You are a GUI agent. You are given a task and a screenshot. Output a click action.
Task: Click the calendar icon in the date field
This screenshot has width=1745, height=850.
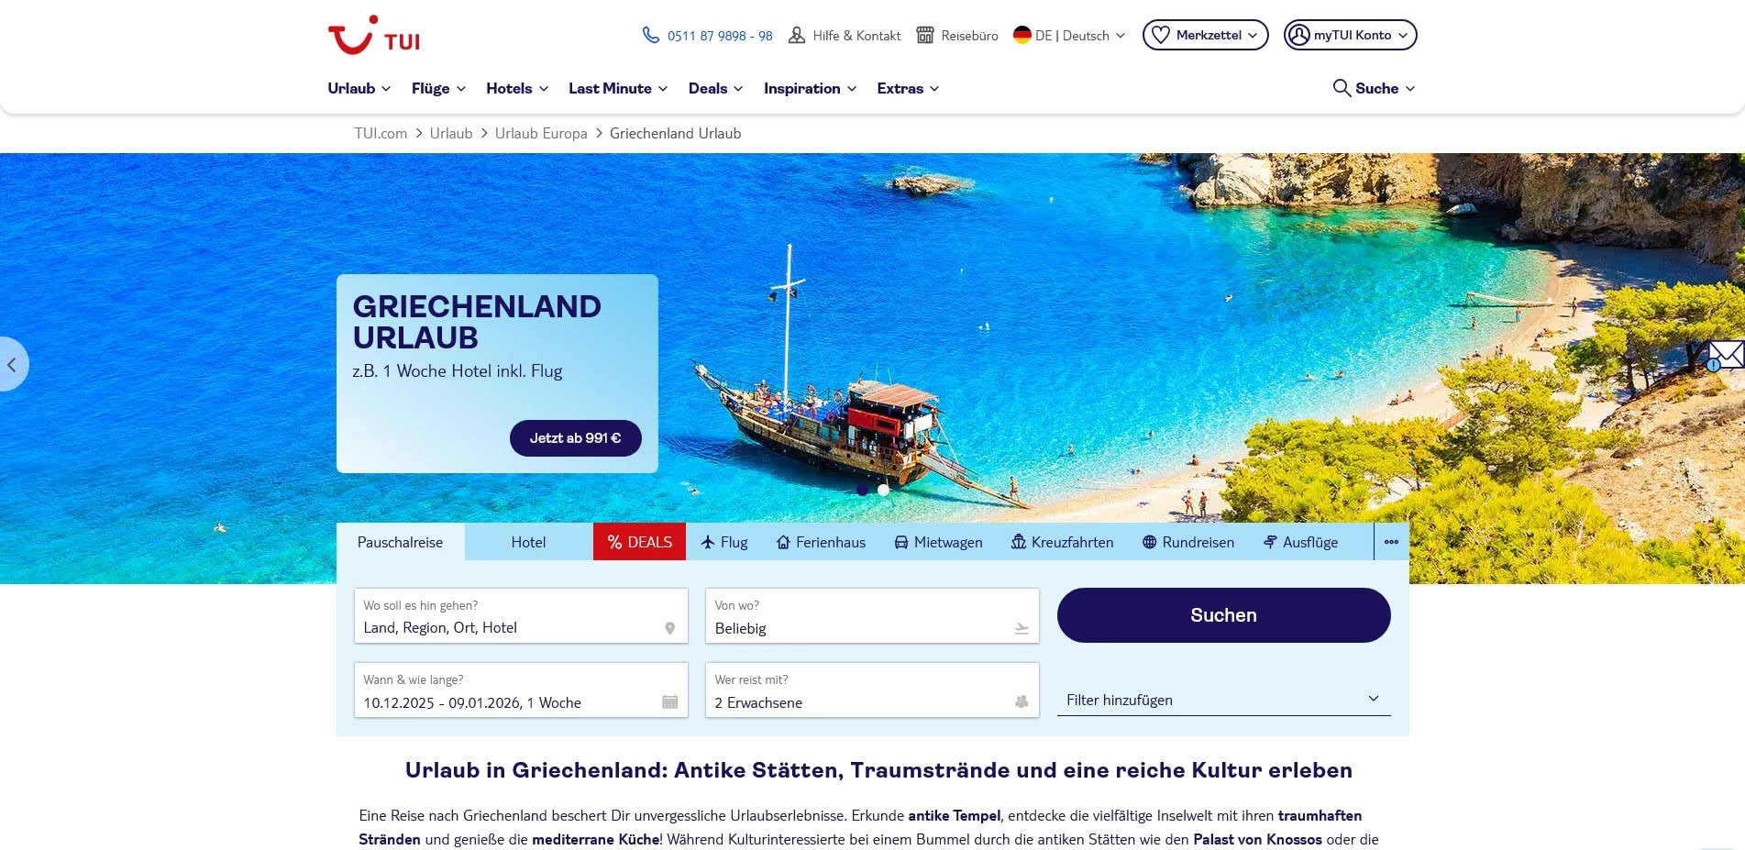pyautogui.click(x=668, y=701)
